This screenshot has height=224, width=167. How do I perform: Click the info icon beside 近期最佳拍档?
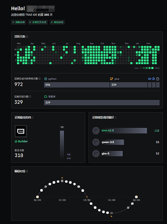[33, 118]
